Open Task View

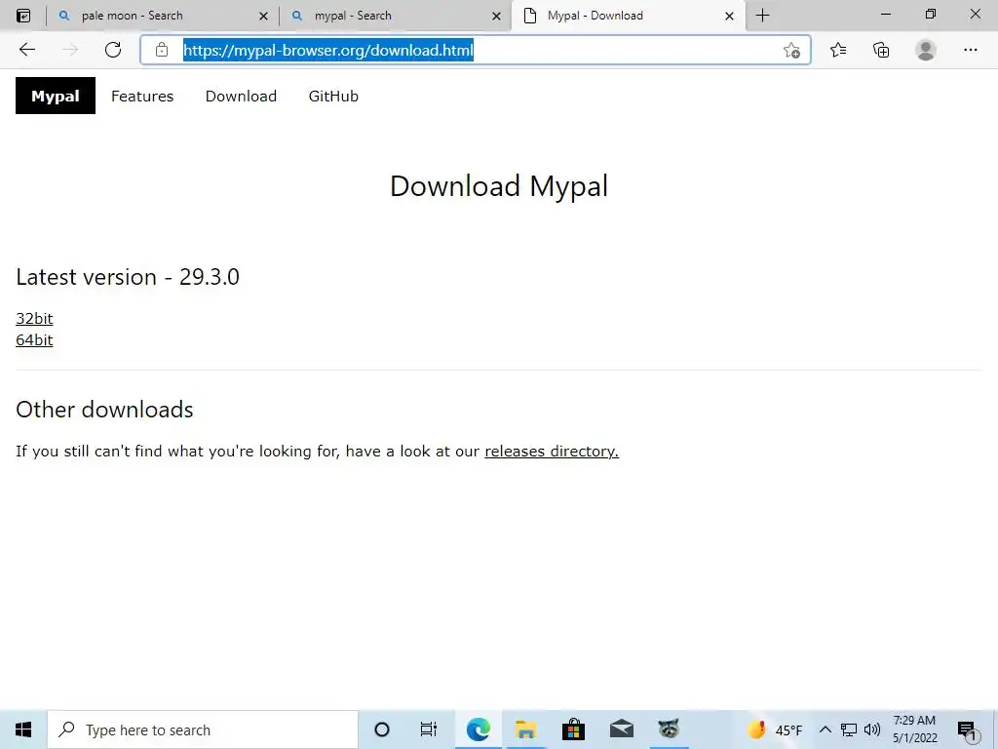429,729
